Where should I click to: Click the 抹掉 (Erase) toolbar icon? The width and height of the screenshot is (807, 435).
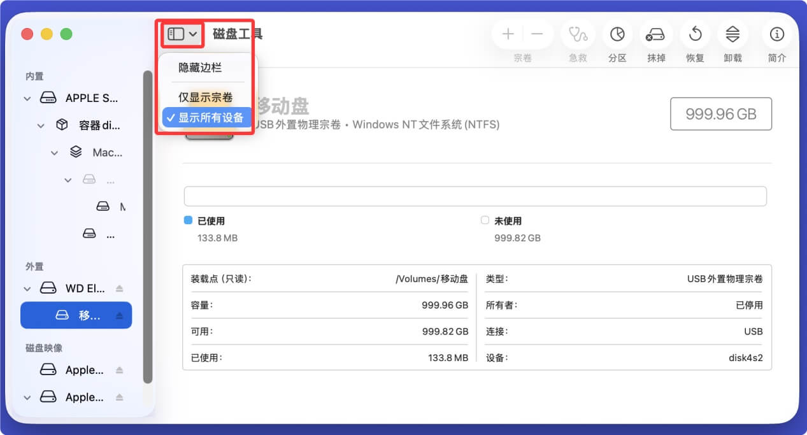[655, 34]
